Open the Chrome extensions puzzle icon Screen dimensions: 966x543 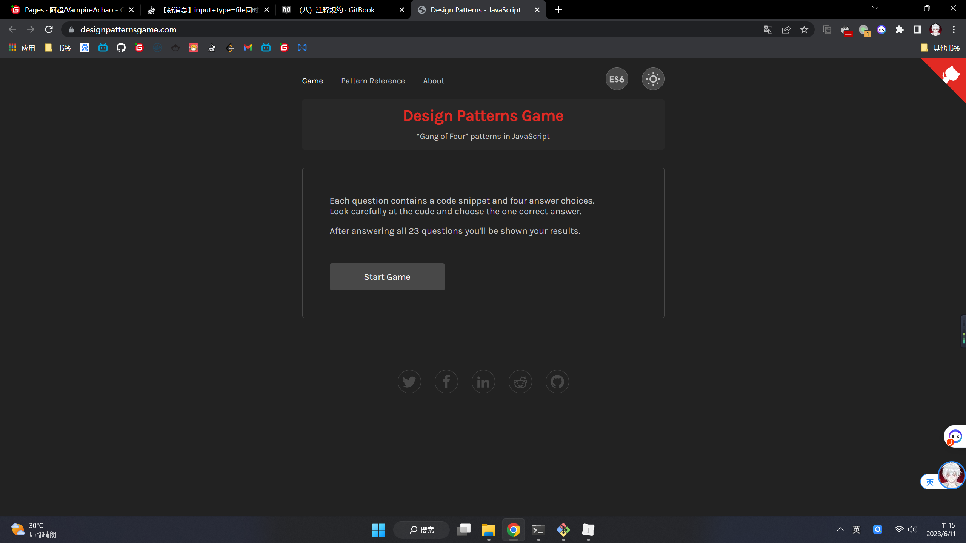point(899,29)
